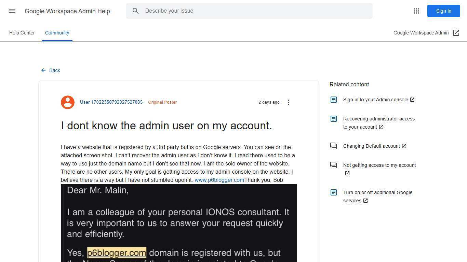Click the forum icon next to Changing Default account
467x262 pixels.
pos(333,146)
